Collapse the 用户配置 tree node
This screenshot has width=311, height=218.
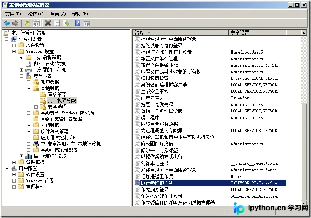pyautogui.click(x=7, y=168)
